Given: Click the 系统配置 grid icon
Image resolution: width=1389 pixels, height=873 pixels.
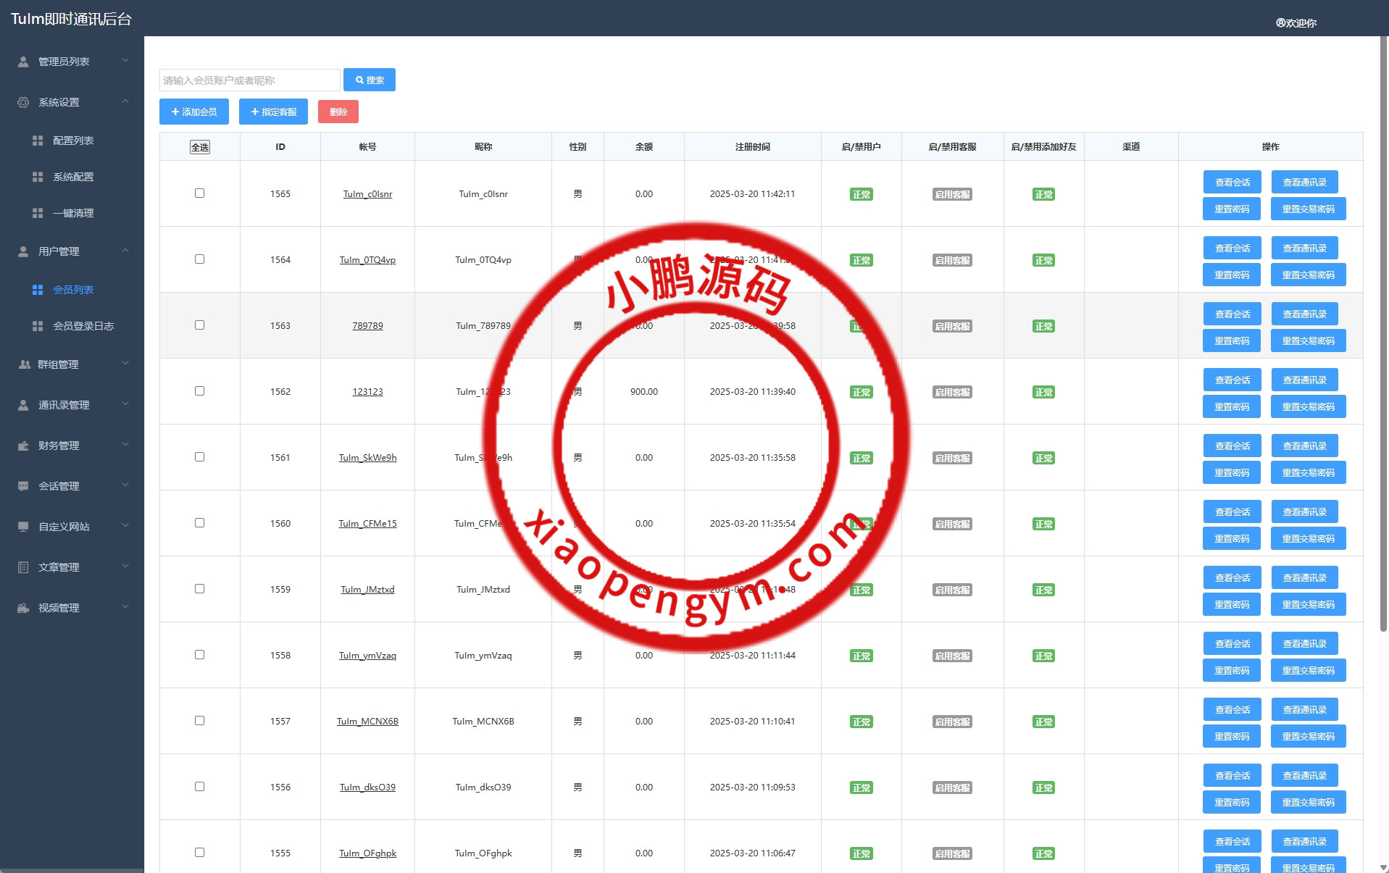Looking at the screenshot, I should (38, 177).
